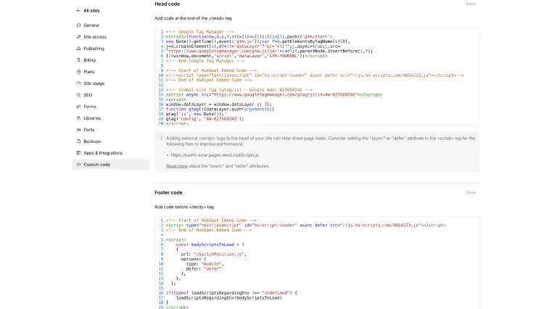Click the Site usage gauge icon
Screen dimensions: 557x309
(x=78, y=83)
